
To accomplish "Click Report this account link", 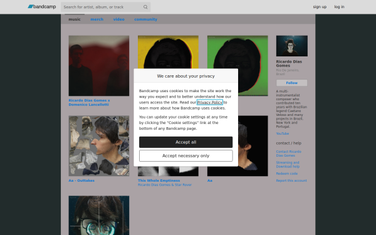I will [291, 180].
